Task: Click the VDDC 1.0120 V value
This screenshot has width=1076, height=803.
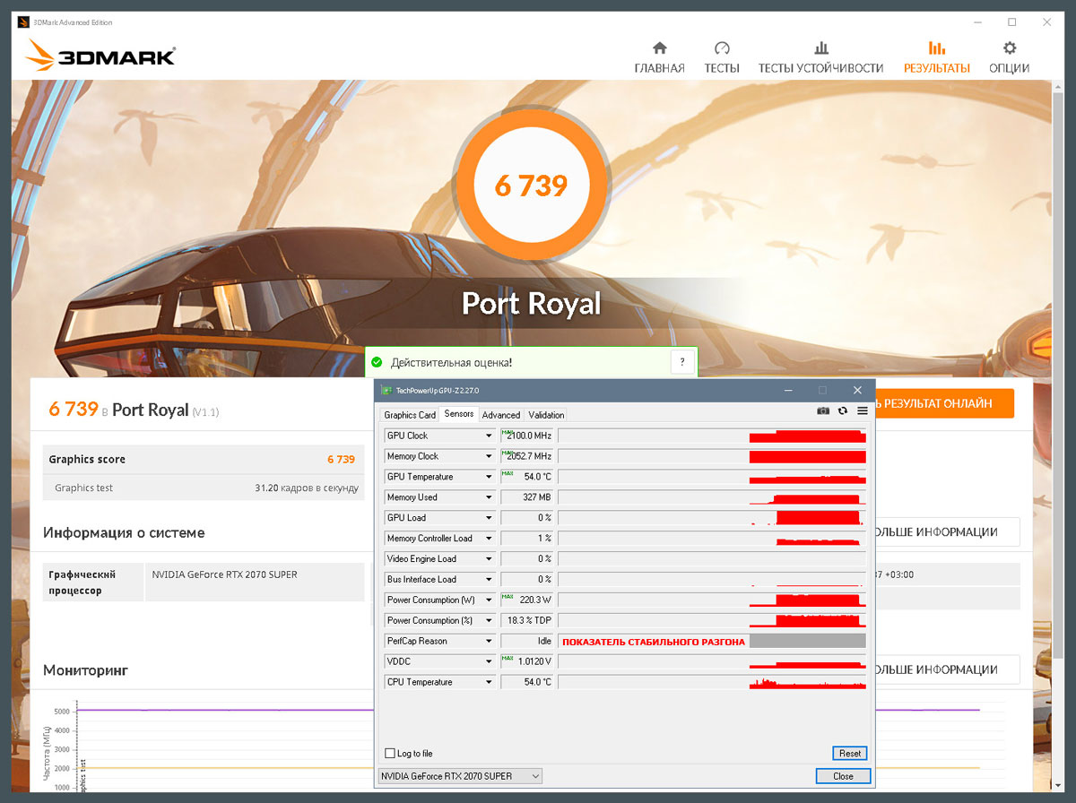Action: point(527,661)
